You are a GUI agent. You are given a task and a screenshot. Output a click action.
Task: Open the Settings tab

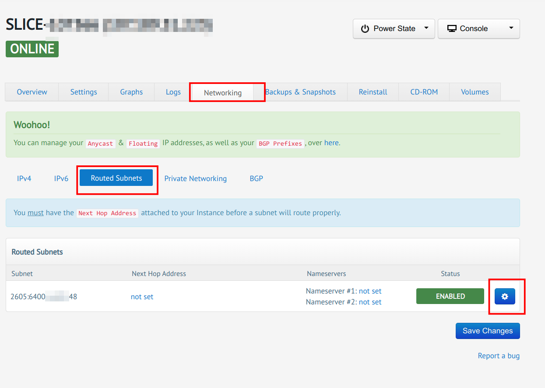[84, 92]
